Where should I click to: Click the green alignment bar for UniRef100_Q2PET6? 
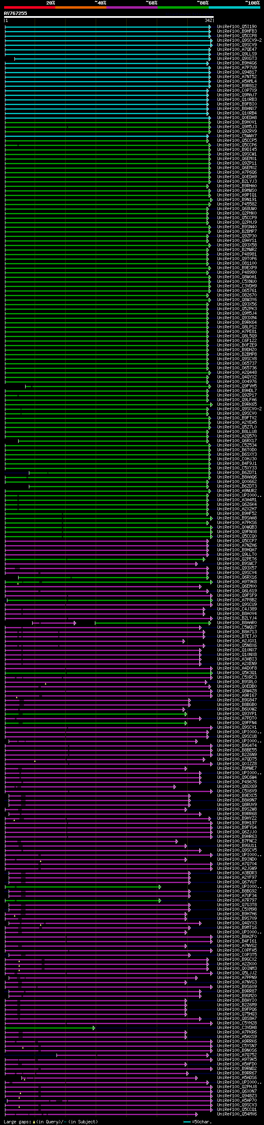click(104, 559)
